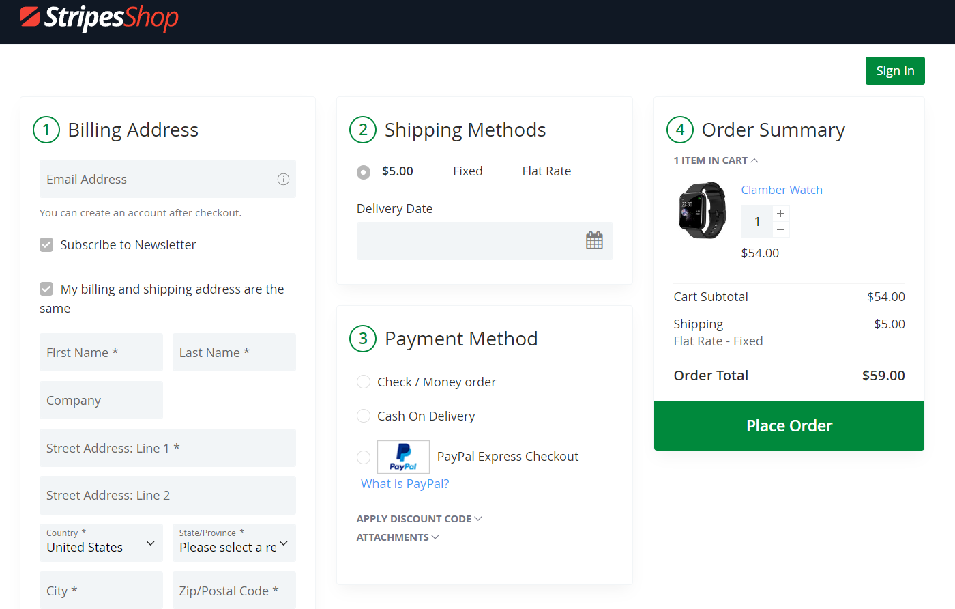Screen dimensions: 955x609
Task: Decrease the watch quantity with minus
Action: (780, 230)
